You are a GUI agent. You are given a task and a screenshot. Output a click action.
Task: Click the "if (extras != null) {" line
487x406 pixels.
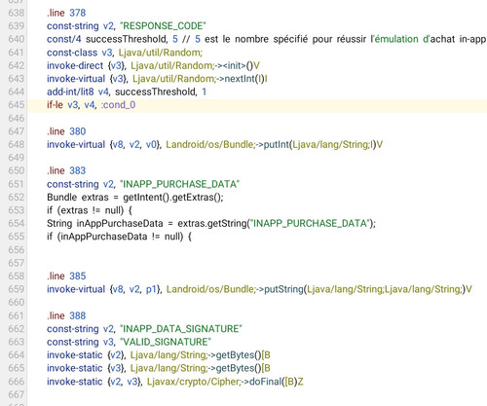(90, 210)
